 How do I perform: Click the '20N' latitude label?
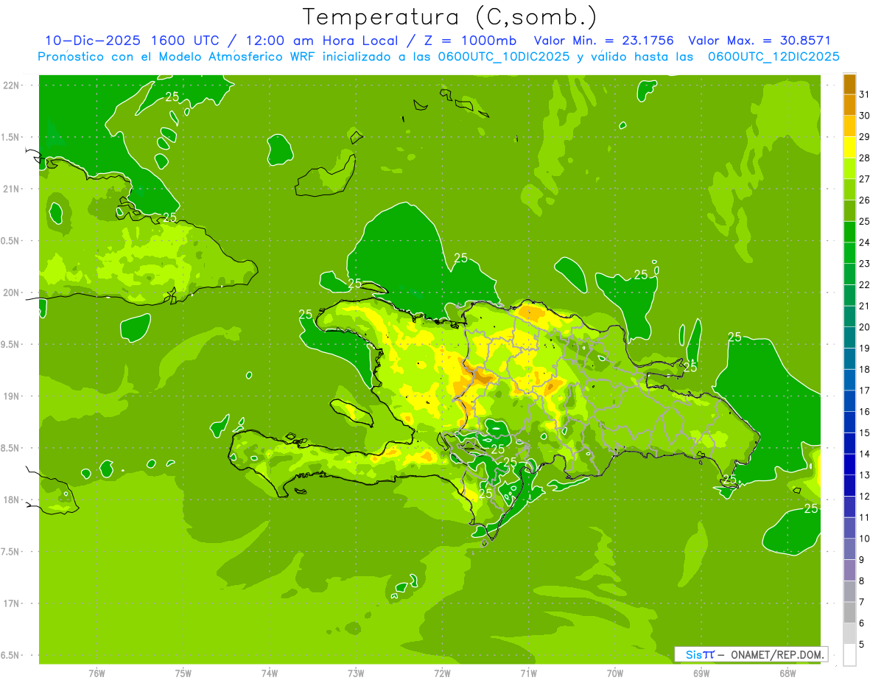tap(10, 293)
